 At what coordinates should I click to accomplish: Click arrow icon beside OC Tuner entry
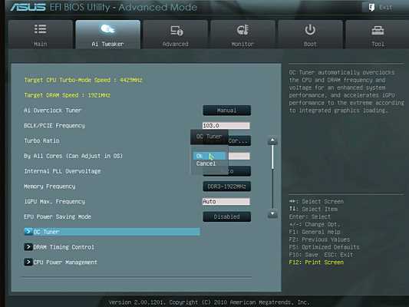point(28,232)
